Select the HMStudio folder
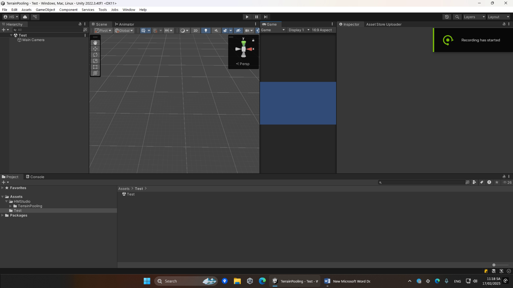This screenshot has height=288, width=513. 22,202
